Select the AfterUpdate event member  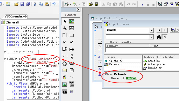[x=156, y=64]
